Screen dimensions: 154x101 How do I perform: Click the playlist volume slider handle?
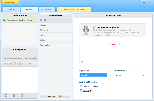pos(35,59)
